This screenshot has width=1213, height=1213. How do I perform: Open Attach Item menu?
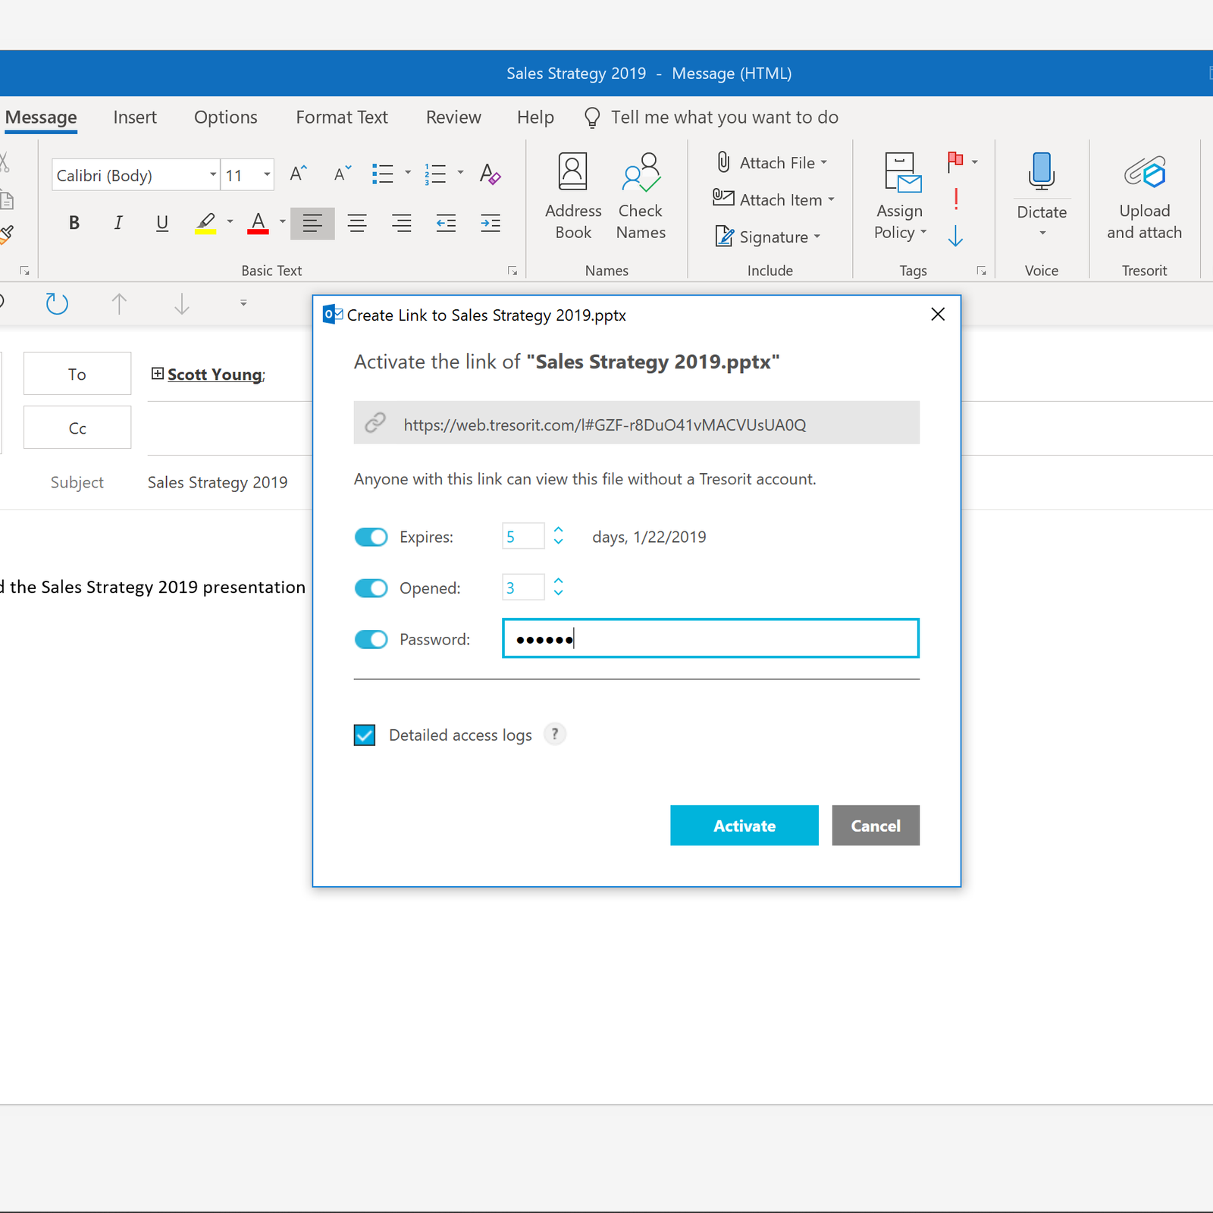click(774, 199)
